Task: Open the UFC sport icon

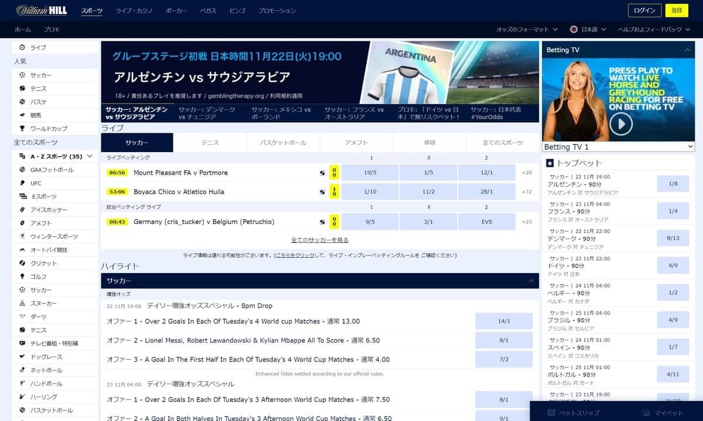Action: coord(22,183)
